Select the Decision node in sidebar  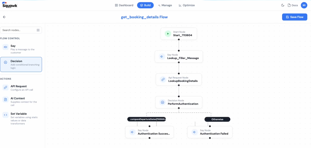[x=21, y=64]
